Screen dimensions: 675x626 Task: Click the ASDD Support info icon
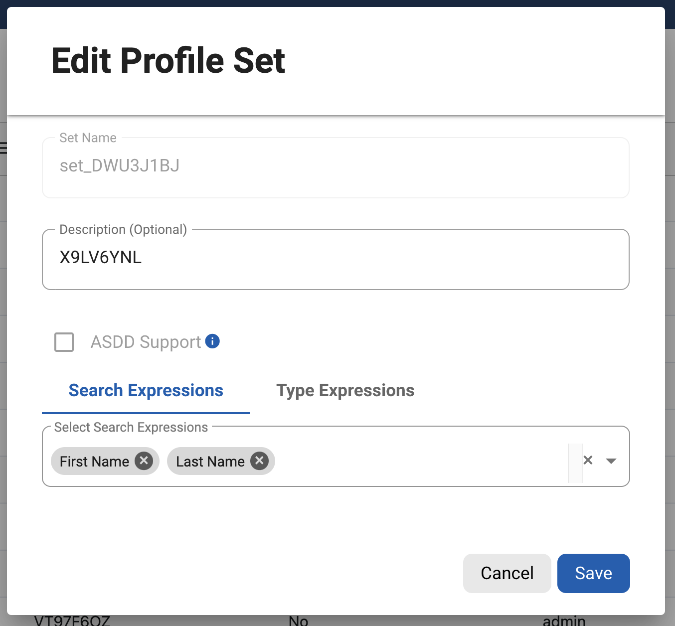[212, 341]
